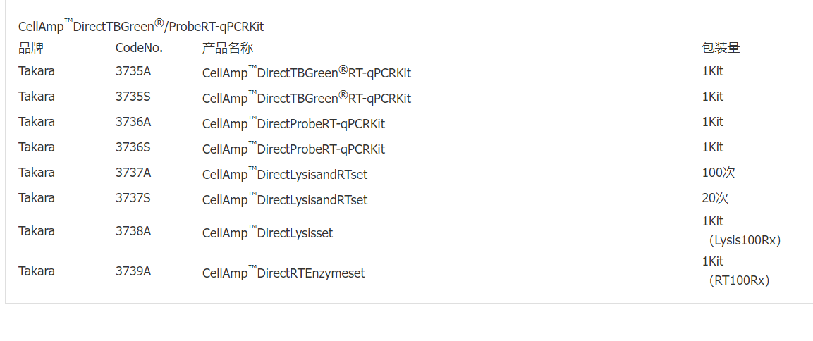The height and width of the screenshot is (341, 813).
Task: Click the 20次 package size cell
Action: tap(715, 197)
